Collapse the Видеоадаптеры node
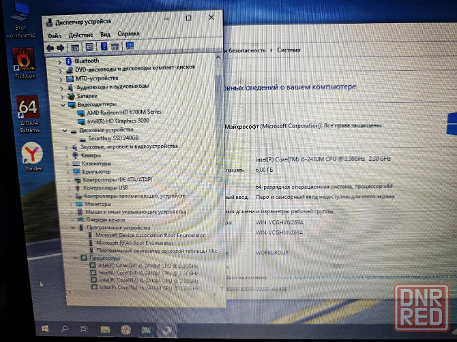Screen dimensions: 457x342 coord(63,105)
